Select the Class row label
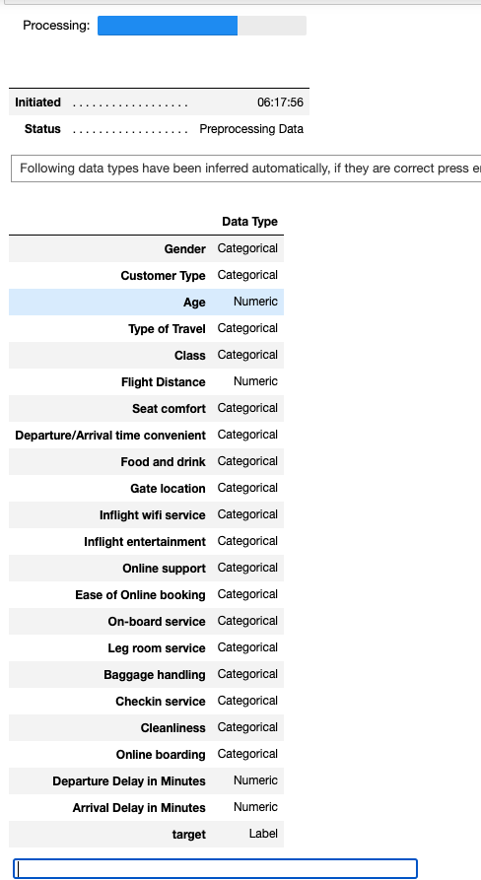The width and height of the screenshot is (481, 880). [x=189, y=356]
